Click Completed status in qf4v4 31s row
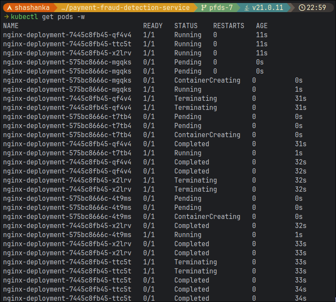 192,144
